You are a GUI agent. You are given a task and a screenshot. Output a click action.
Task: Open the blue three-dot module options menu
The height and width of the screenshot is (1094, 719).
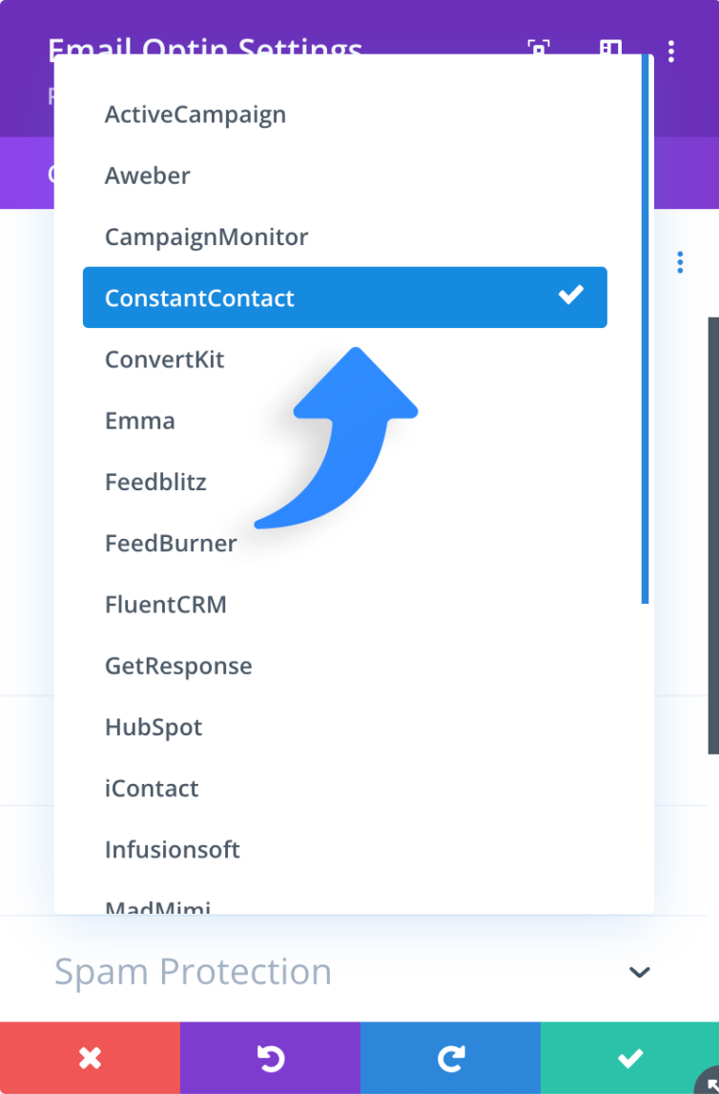[x=680, y=261]
